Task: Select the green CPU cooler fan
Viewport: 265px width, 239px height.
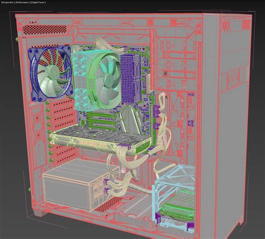Action: 105,81
